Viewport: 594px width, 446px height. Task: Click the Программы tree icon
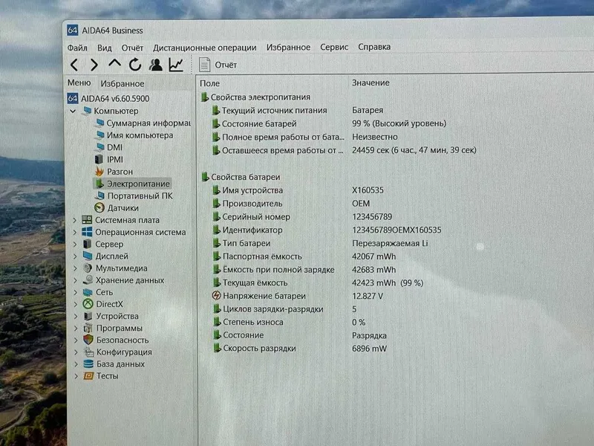click(x=88, y=328)
